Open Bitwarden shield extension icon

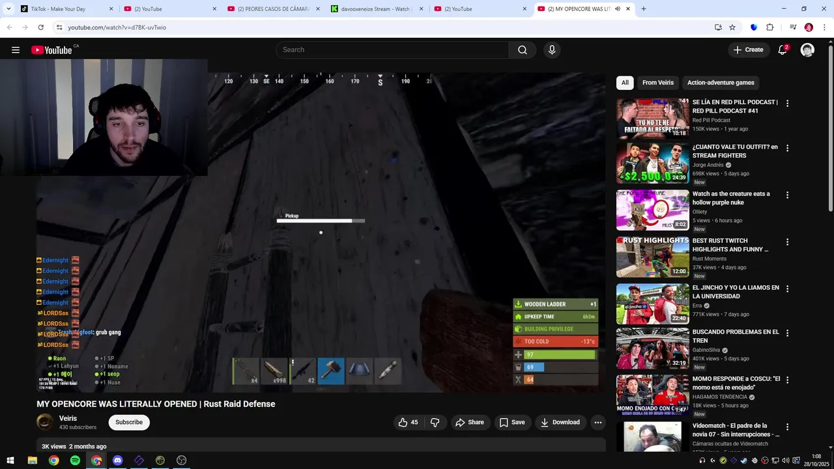(x=754, y=27)
